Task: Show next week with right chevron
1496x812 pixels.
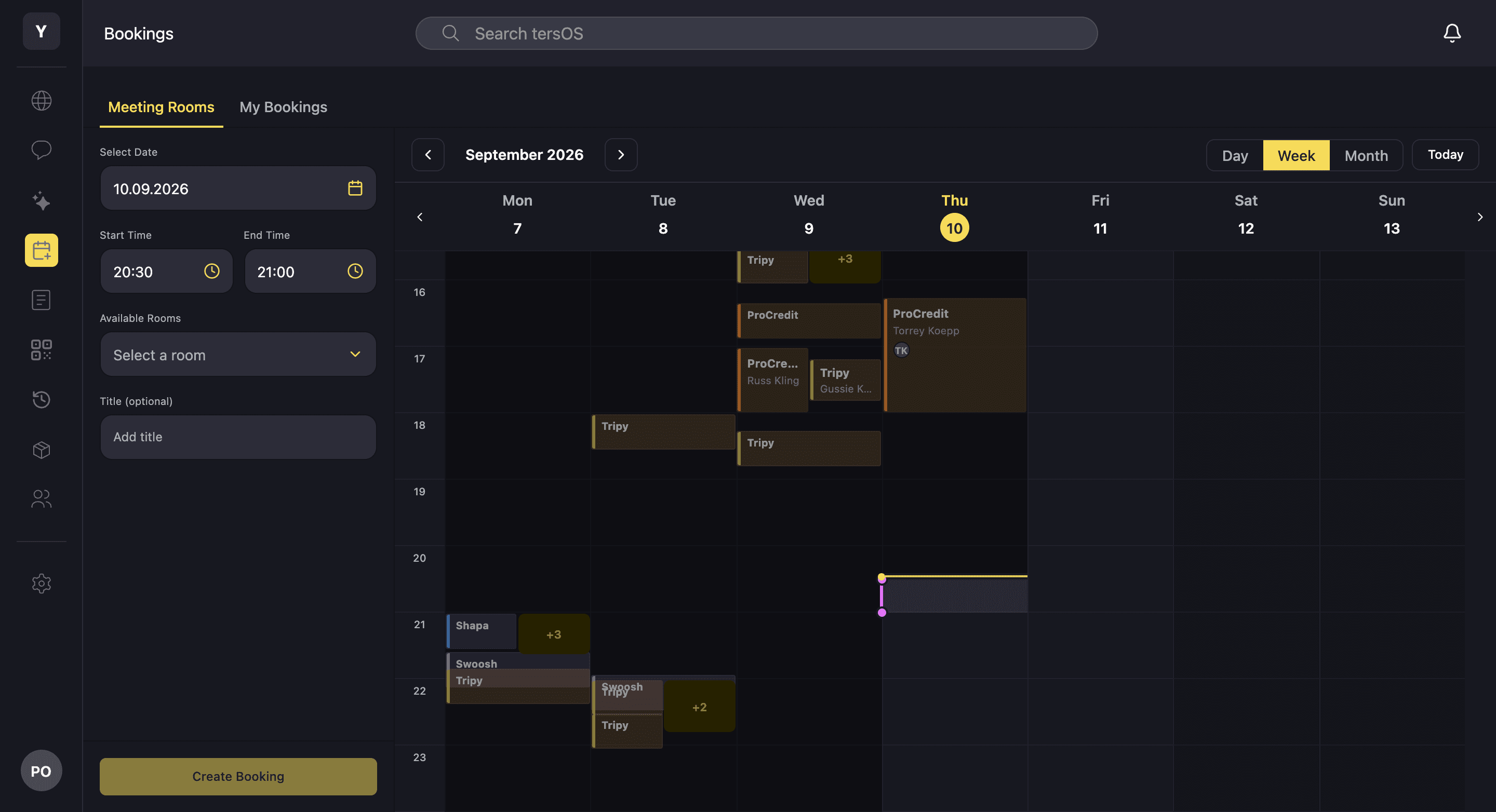Action: pos(1480,216)
